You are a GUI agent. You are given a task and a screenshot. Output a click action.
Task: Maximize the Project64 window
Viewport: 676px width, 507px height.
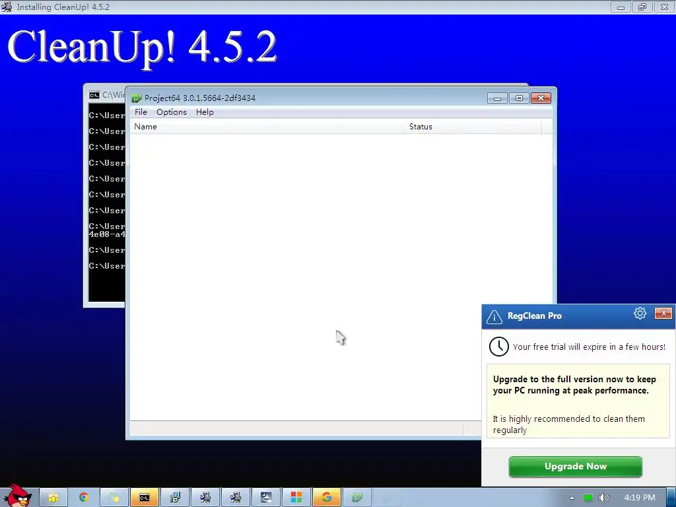[x=519, y=98]
